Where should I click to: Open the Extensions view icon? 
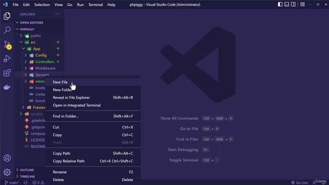point(7,73)
